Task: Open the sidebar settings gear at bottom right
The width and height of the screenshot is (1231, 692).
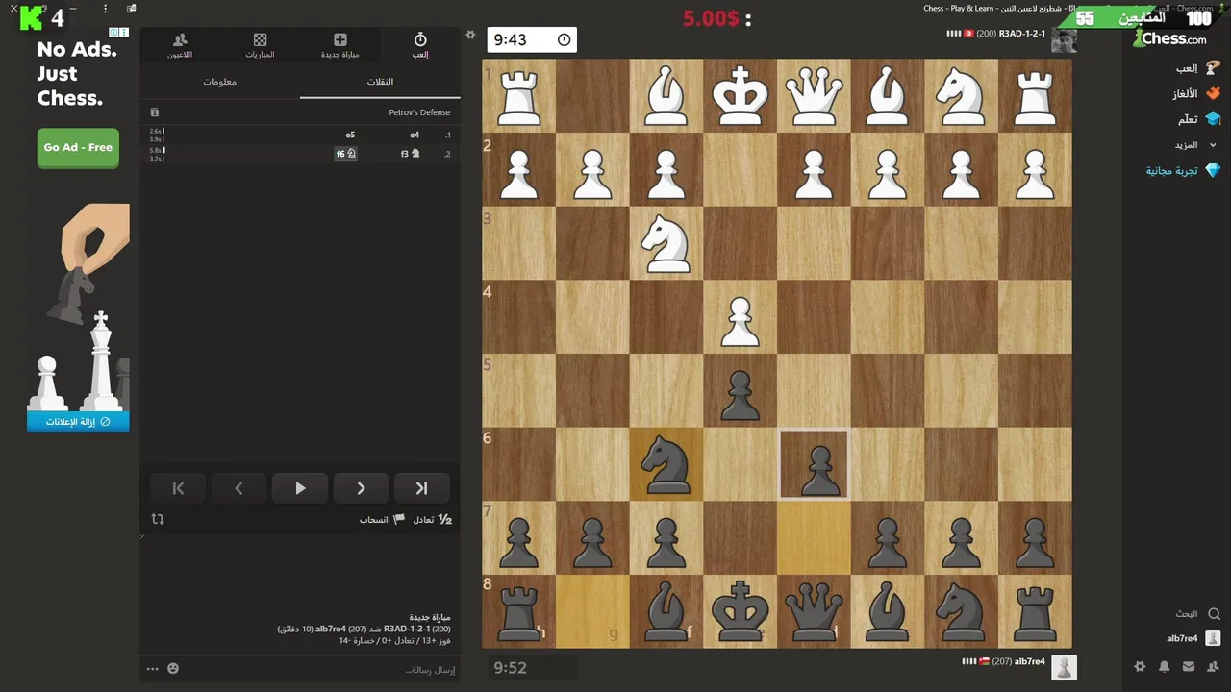Action: pos(1140,666)
